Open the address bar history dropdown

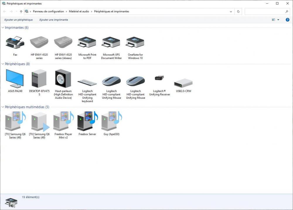pos(231,12)
